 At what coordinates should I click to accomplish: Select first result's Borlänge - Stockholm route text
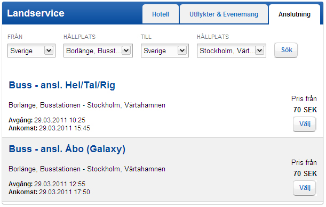[x=87, y=105]
